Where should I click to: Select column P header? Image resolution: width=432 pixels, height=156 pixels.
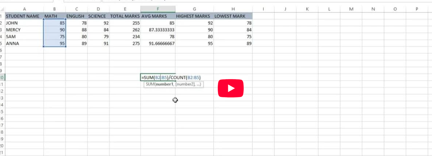pyautogui.click(x=417, y=9)
